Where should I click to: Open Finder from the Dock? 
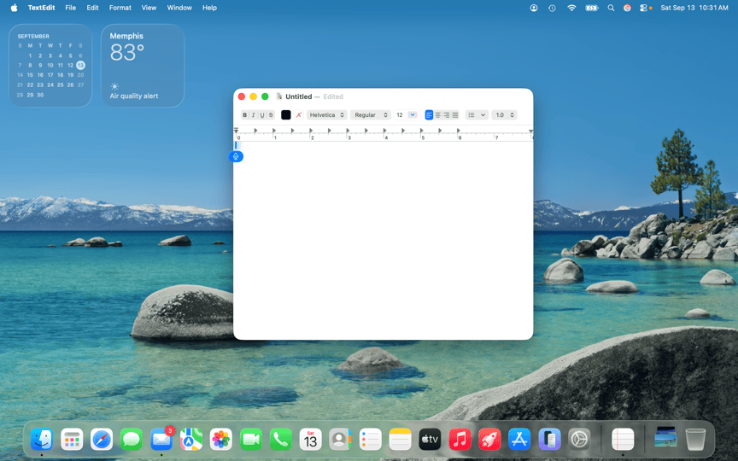41,440
